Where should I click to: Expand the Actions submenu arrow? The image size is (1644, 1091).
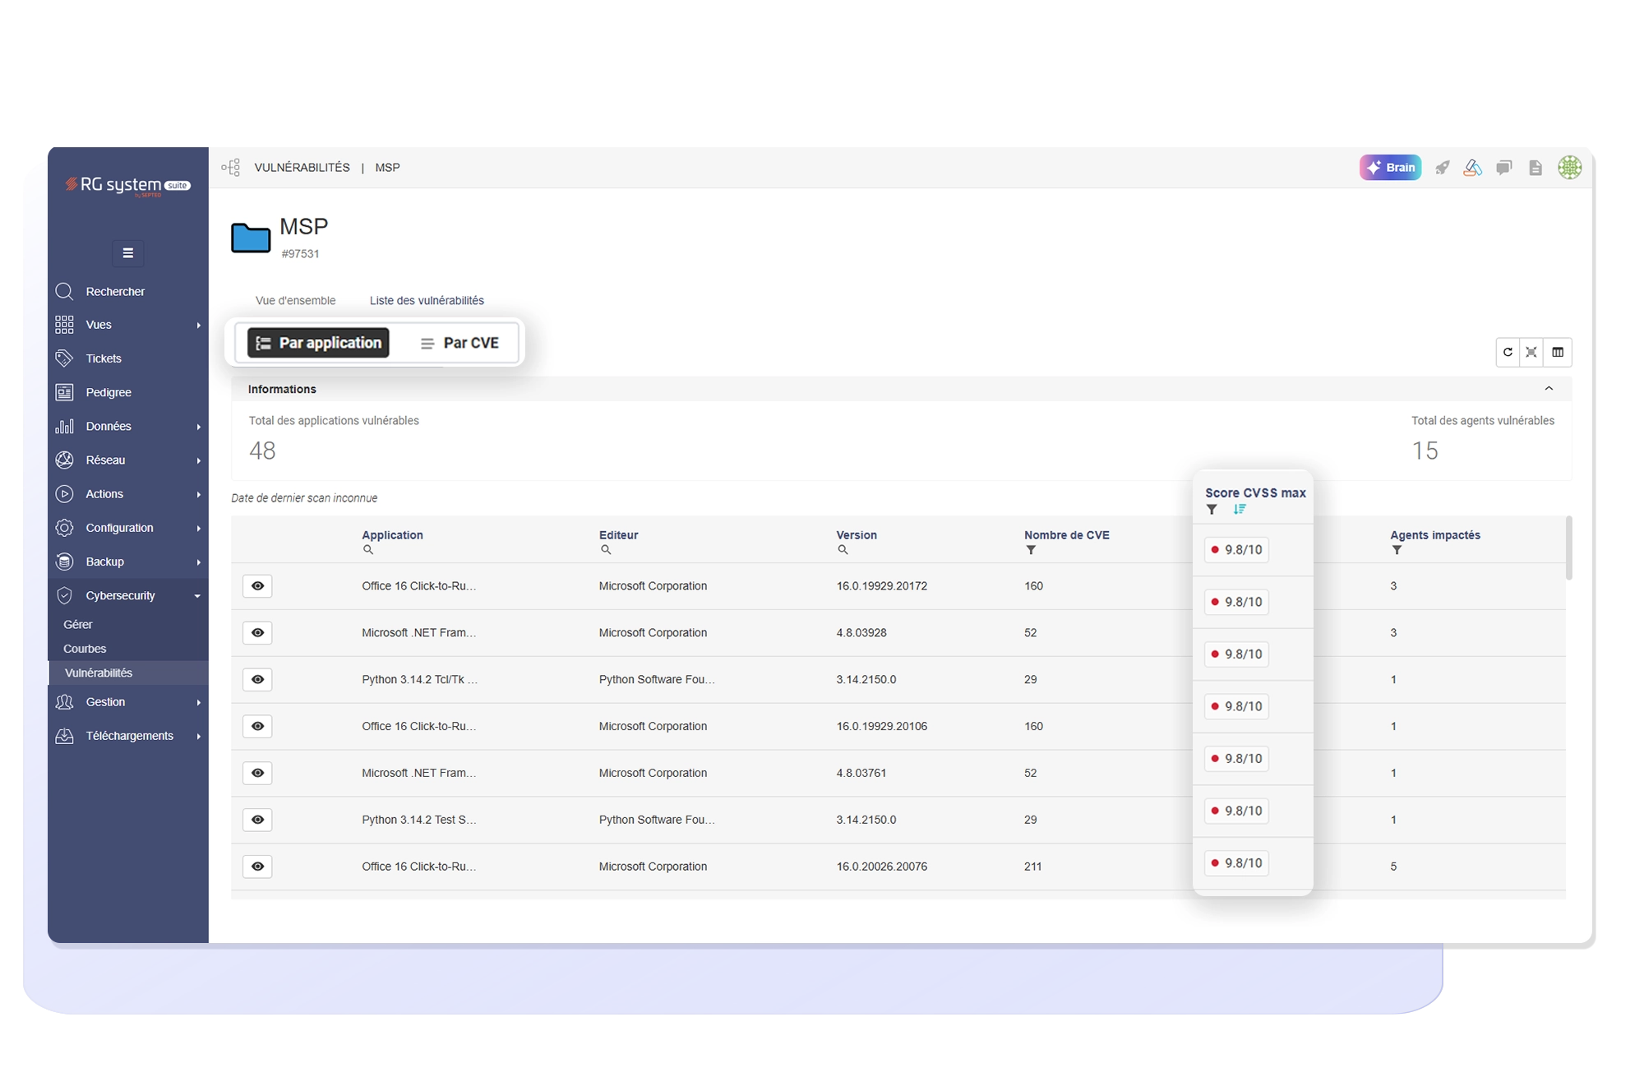point(198,494)
